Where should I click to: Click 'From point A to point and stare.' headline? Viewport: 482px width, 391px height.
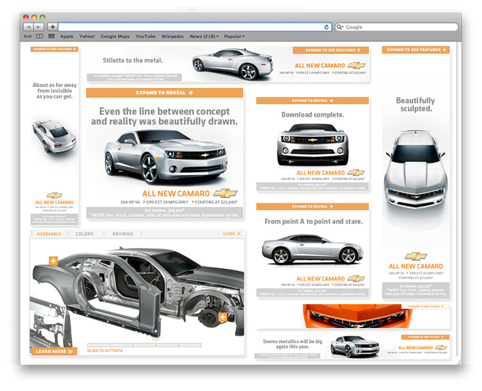(313, 221)
